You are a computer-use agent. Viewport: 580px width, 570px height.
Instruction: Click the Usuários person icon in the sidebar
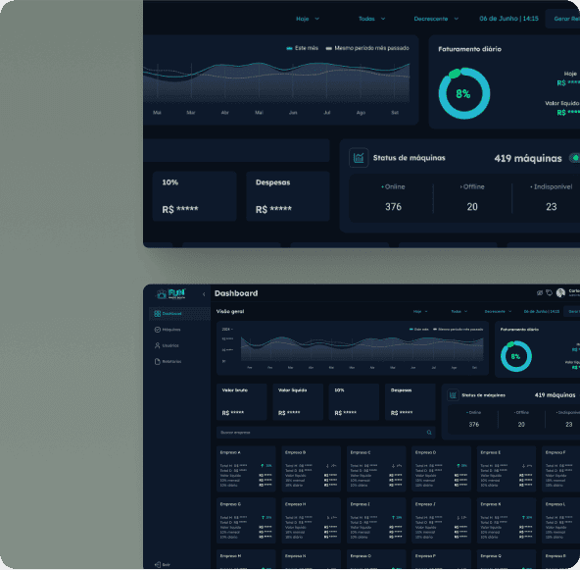tap(157, 345)
